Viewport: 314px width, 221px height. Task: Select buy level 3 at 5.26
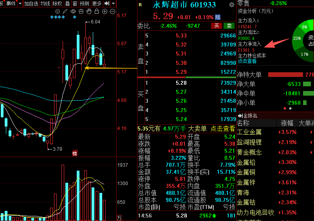(x=190, y=101)
